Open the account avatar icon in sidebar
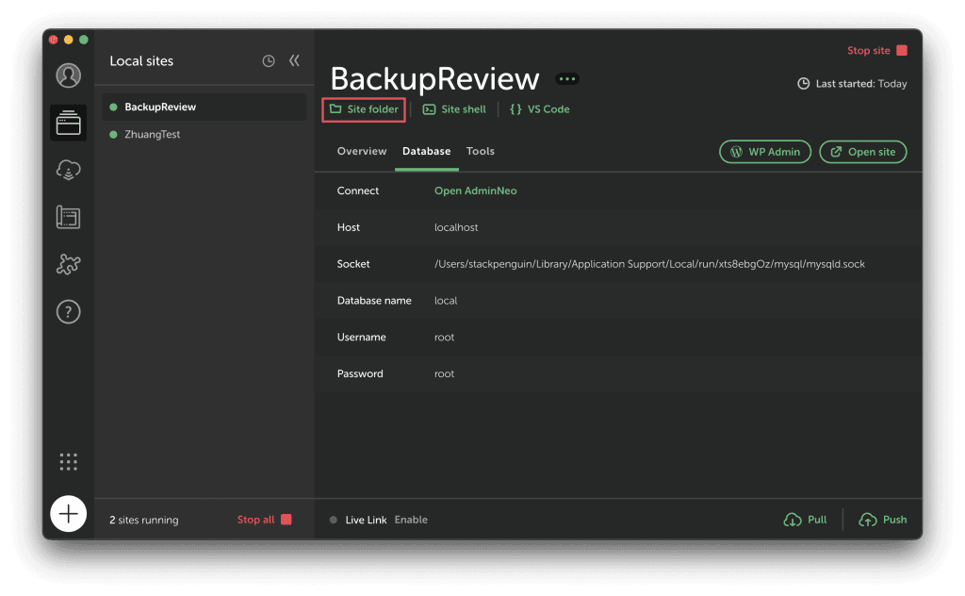The image size is (965, 596). [x=68, y=75]
